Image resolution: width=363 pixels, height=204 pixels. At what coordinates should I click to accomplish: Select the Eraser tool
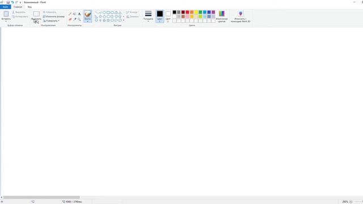70,19
